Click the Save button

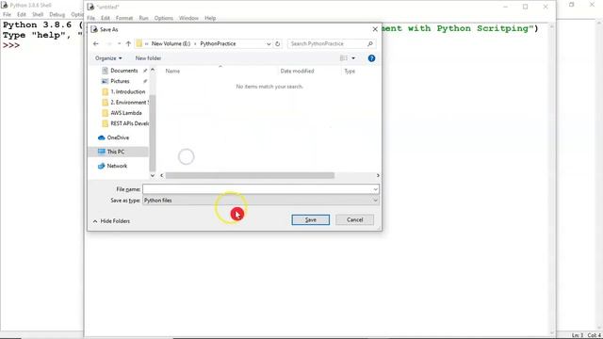pos(310,219)
